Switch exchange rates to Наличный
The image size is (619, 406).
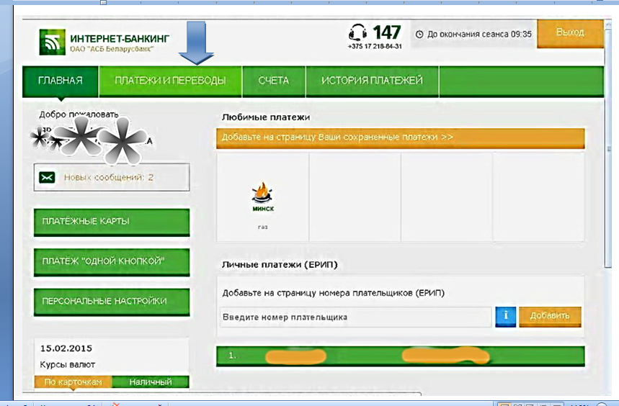150,382
